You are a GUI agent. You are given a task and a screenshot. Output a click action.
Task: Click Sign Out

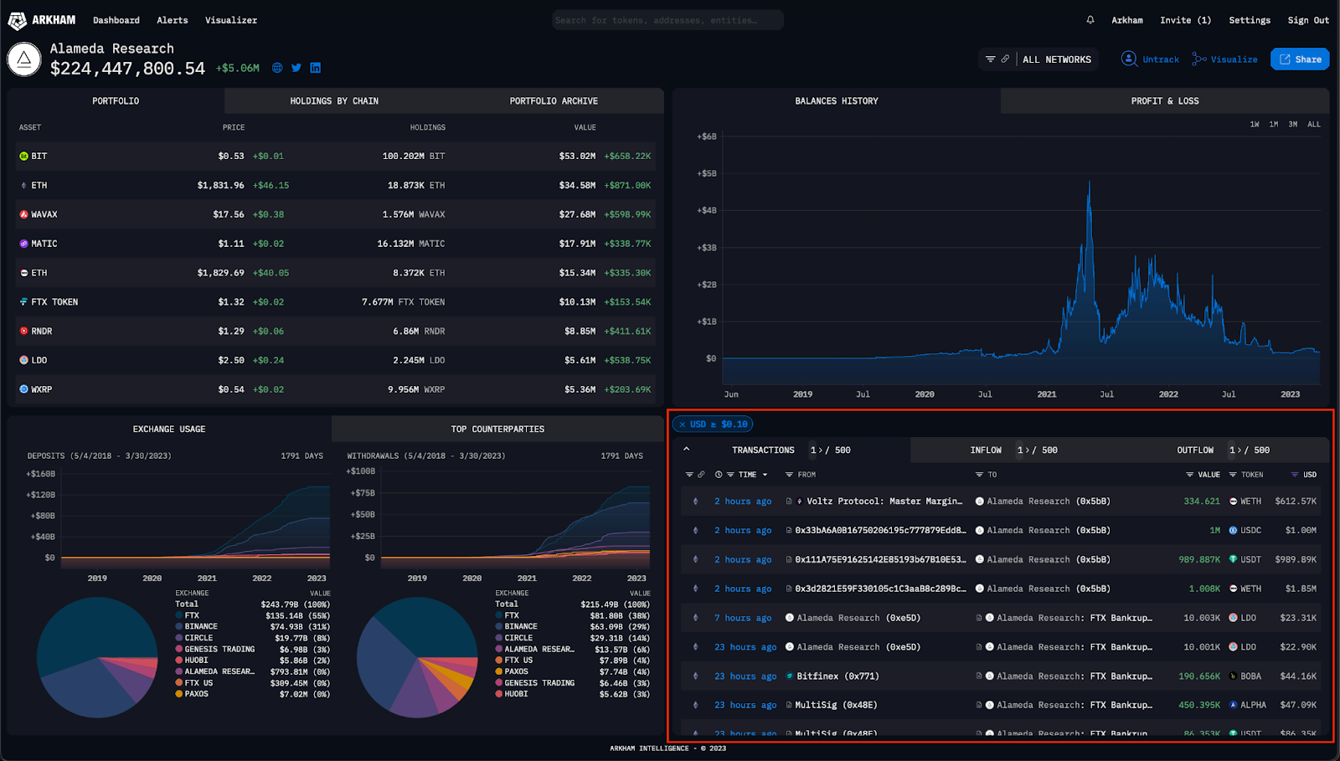pos(1308,20)
